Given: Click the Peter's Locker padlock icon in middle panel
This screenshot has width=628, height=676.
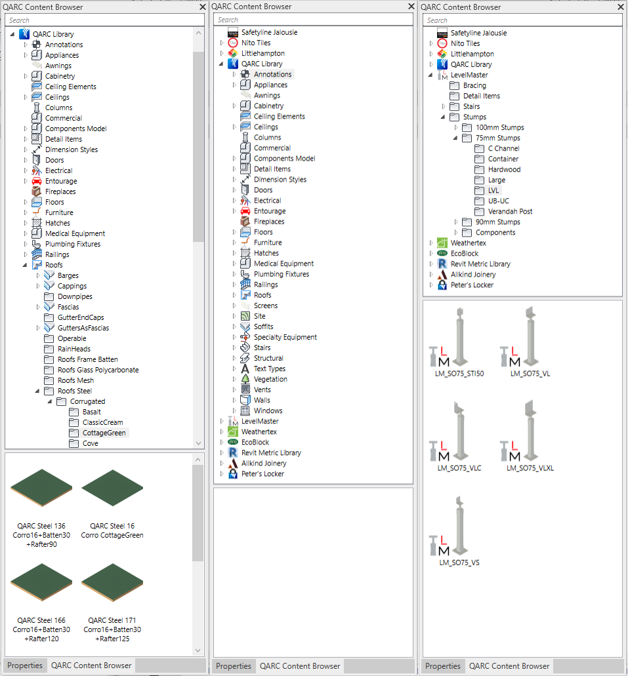Looking at the screenshot, I should 232,474.
